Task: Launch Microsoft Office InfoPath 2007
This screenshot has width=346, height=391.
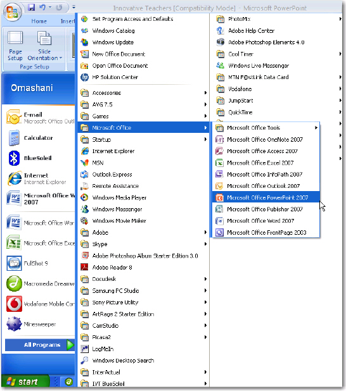Action: coord(266,174)
